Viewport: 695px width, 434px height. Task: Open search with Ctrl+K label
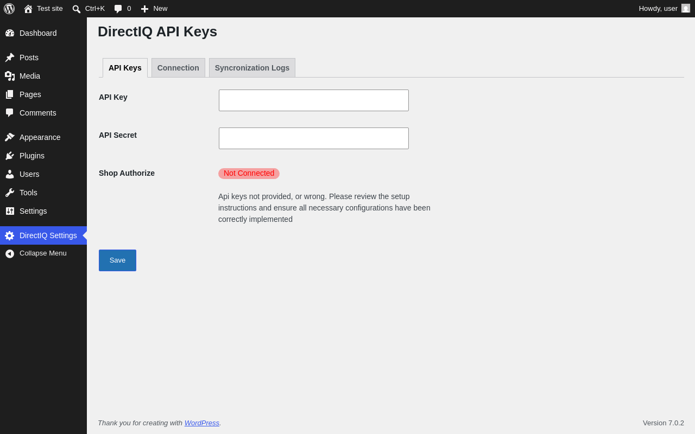point(95,9)
